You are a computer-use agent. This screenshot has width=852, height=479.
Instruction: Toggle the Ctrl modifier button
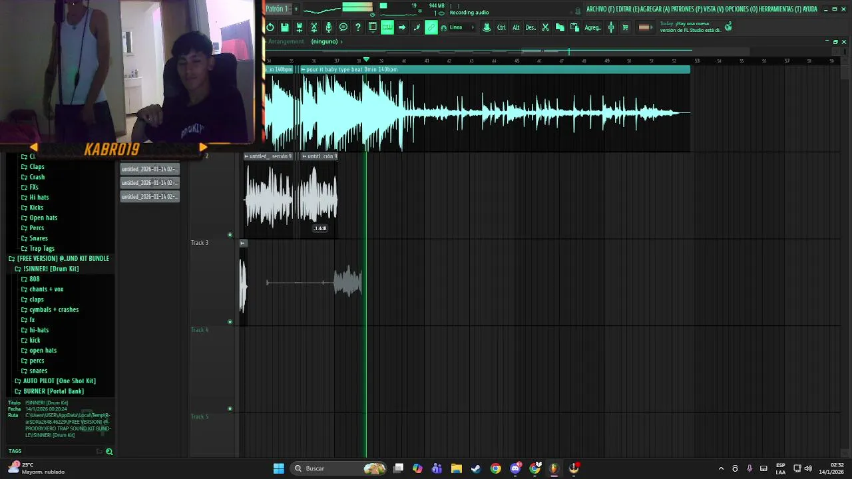coord(501,27)
